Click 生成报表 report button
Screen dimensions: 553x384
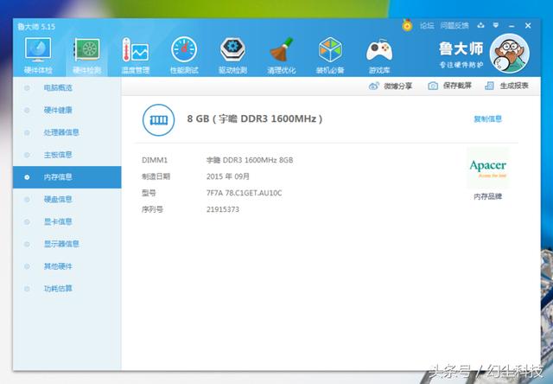507,86
